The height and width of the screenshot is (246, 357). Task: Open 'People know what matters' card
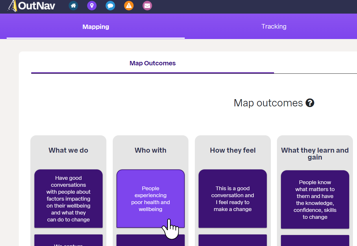[315, 199]
